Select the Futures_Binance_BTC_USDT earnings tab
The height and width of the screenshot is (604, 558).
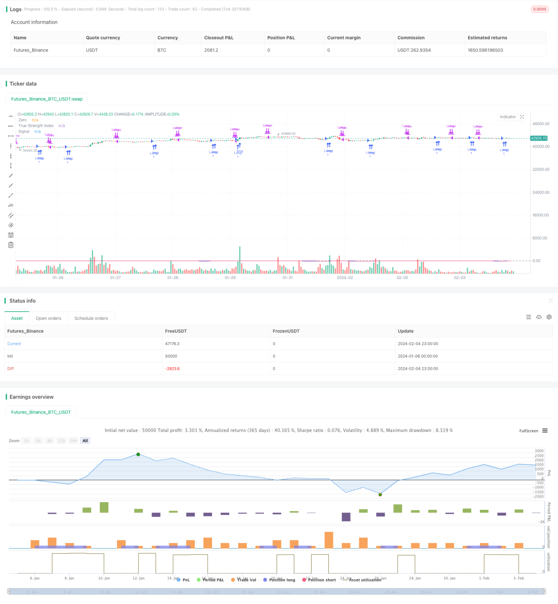coord(41,412)
